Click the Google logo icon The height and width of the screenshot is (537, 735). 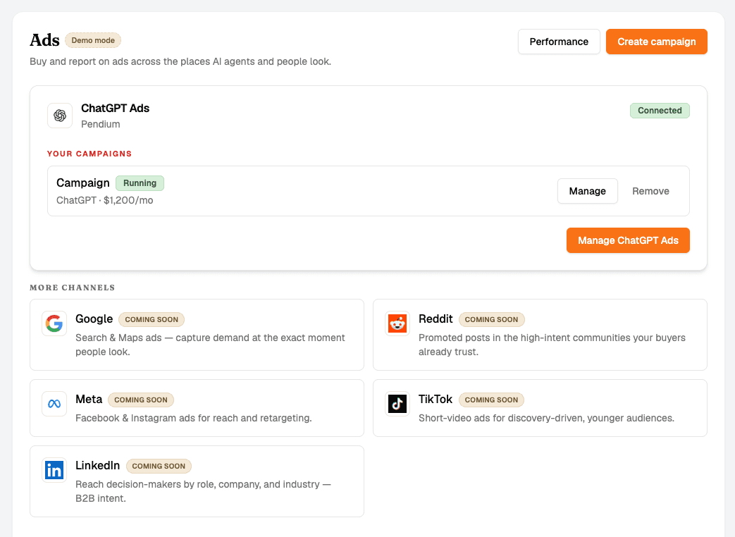point(54,323)
